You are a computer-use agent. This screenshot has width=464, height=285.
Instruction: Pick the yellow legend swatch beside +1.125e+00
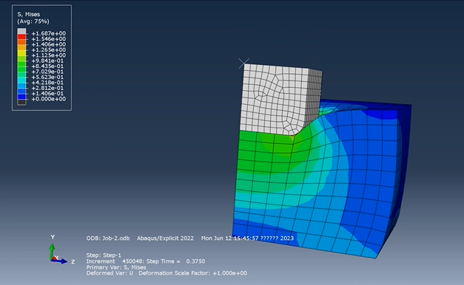(21, 53)
